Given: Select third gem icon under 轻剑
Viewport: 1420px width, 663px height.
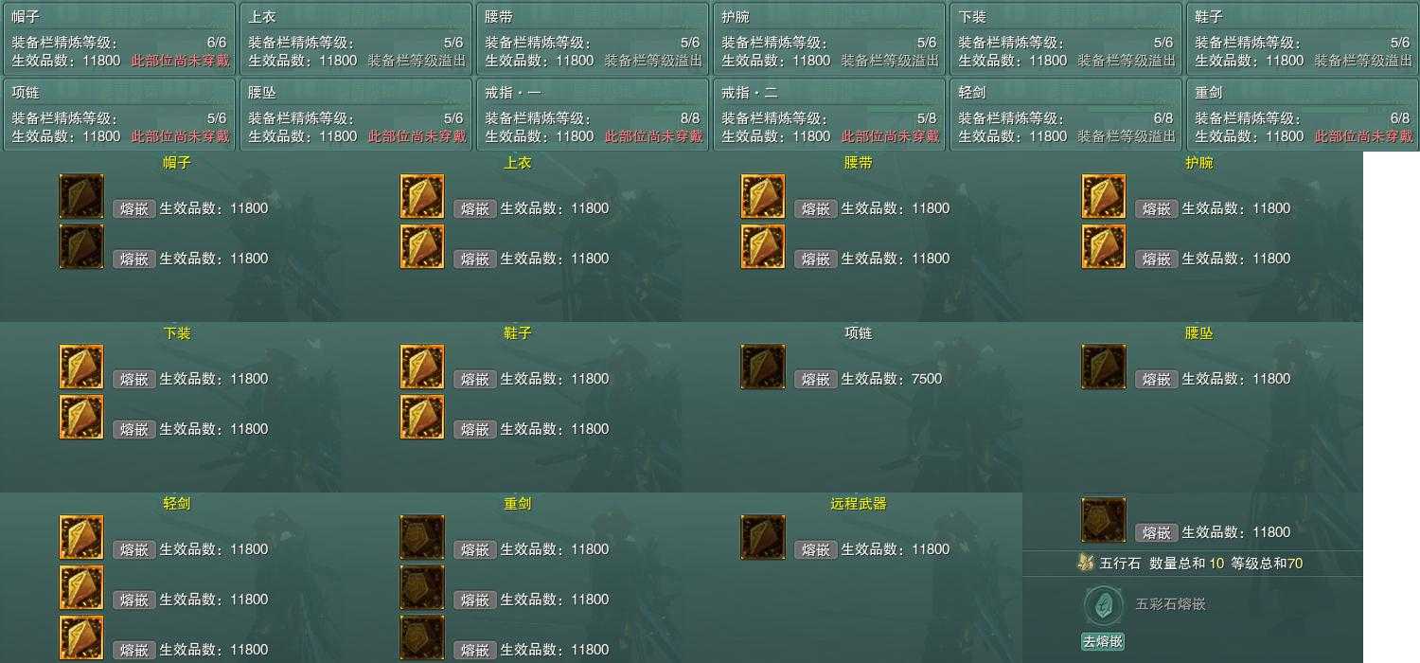Looking at the screenshot, I should [x=81, y=637].
